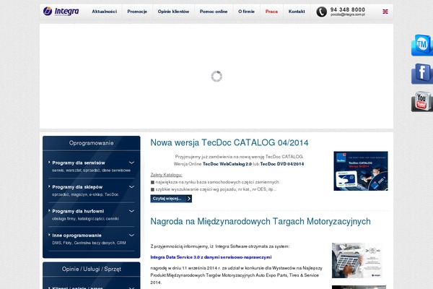Viewport: 433px width, 289px height.
Task: Open the Praca menu item
Action: point(271,12)
